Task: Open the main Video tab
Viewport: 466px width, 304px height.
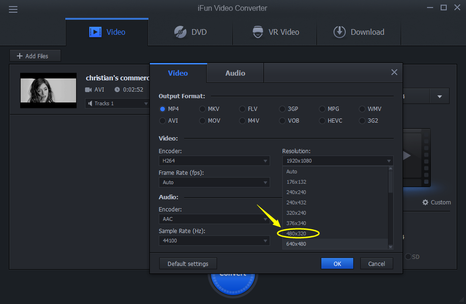Action: 107,32
